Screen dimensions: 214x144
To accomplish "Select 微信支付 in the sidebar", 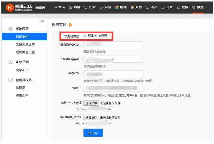I will point(24,36).
